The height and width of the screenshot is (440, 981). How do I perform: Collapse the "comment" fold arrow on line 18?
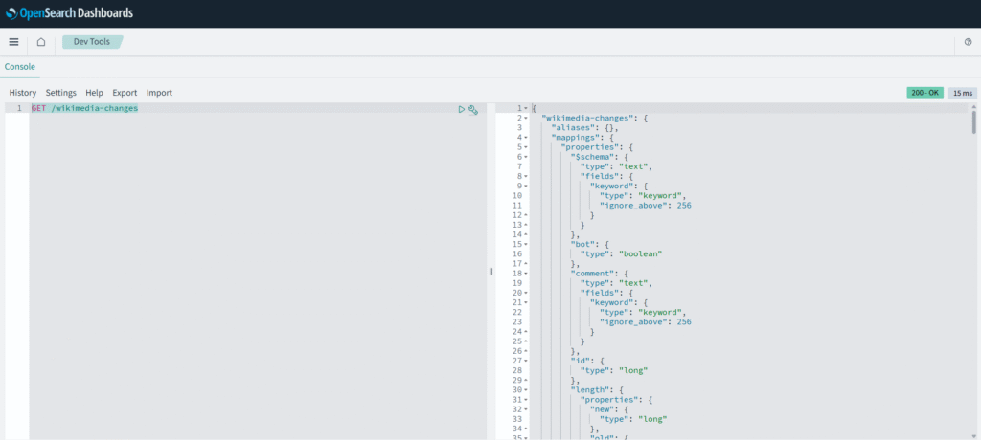point(526,274)
